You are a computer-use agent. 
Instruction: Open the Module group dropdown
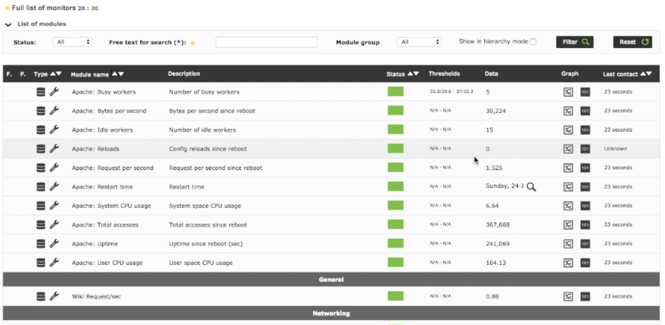coord(419,42)
